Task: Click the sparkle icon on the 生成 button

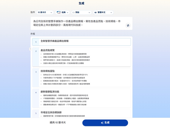Action: click(102, 123)
